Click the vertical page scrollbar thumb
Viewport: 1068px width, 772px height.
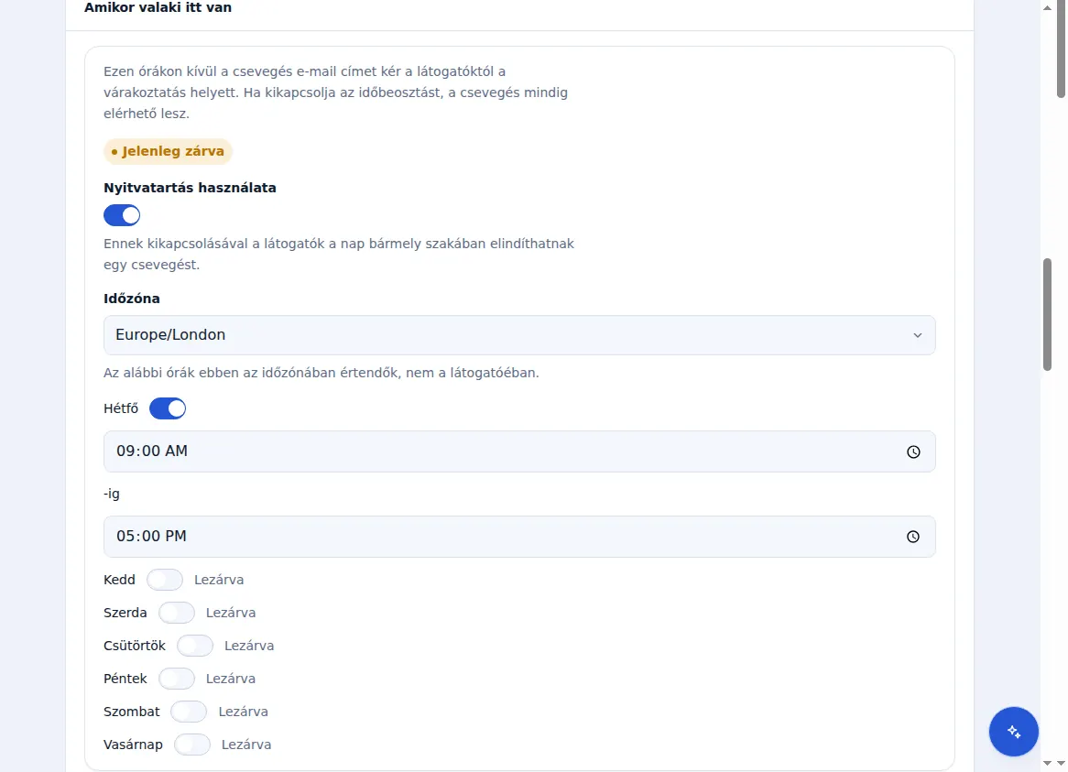tap(1047, 314)
